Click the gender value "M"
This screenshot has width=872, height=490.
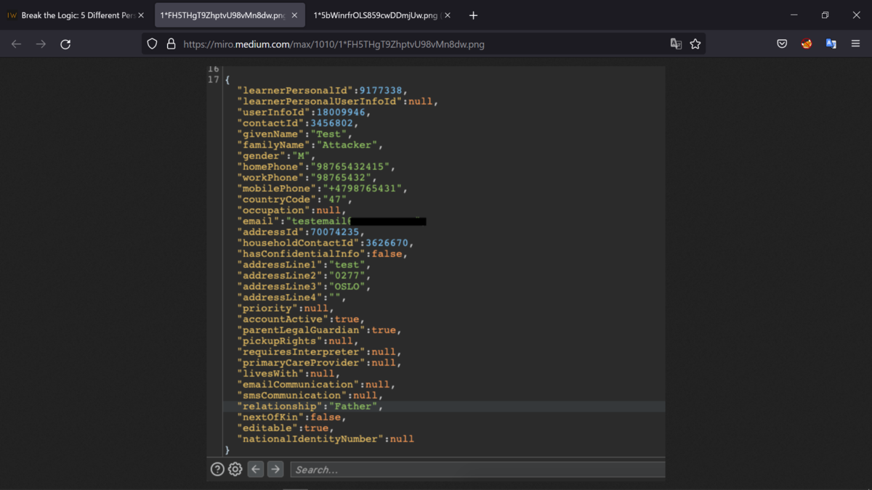coord(301,155)
